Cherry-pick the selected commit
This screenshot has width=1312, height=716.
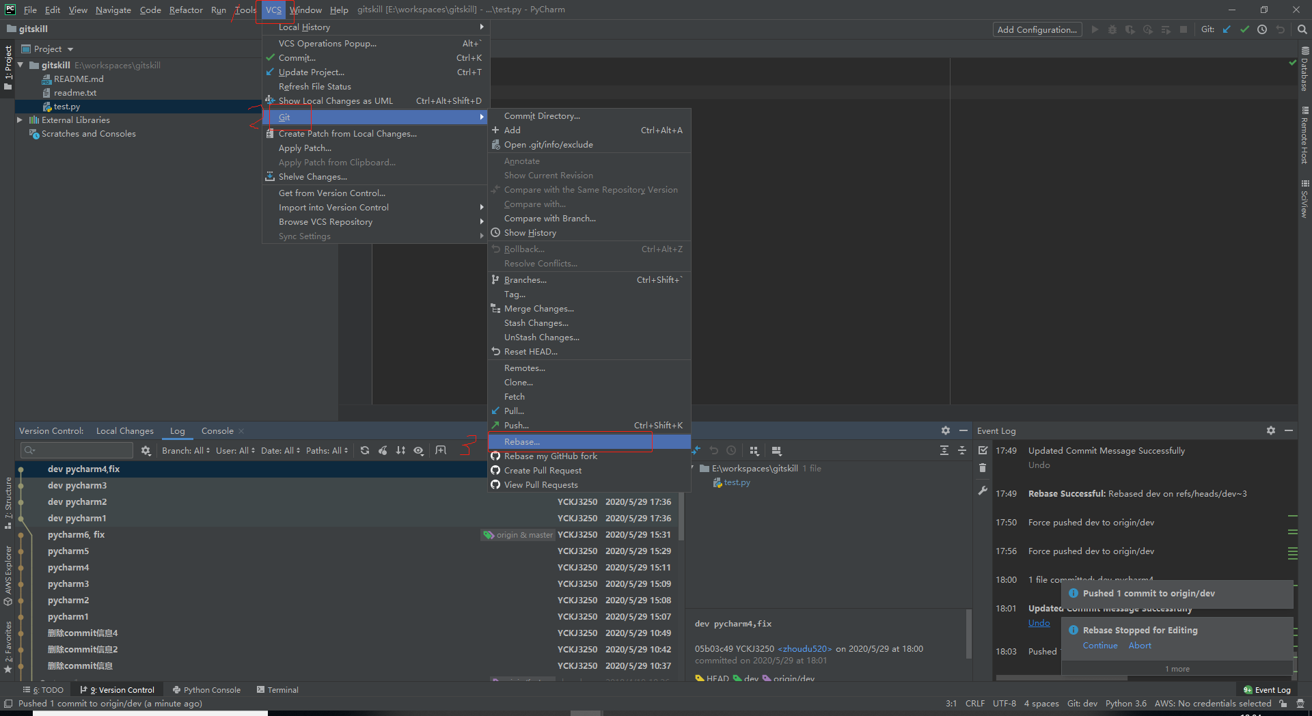383,450
